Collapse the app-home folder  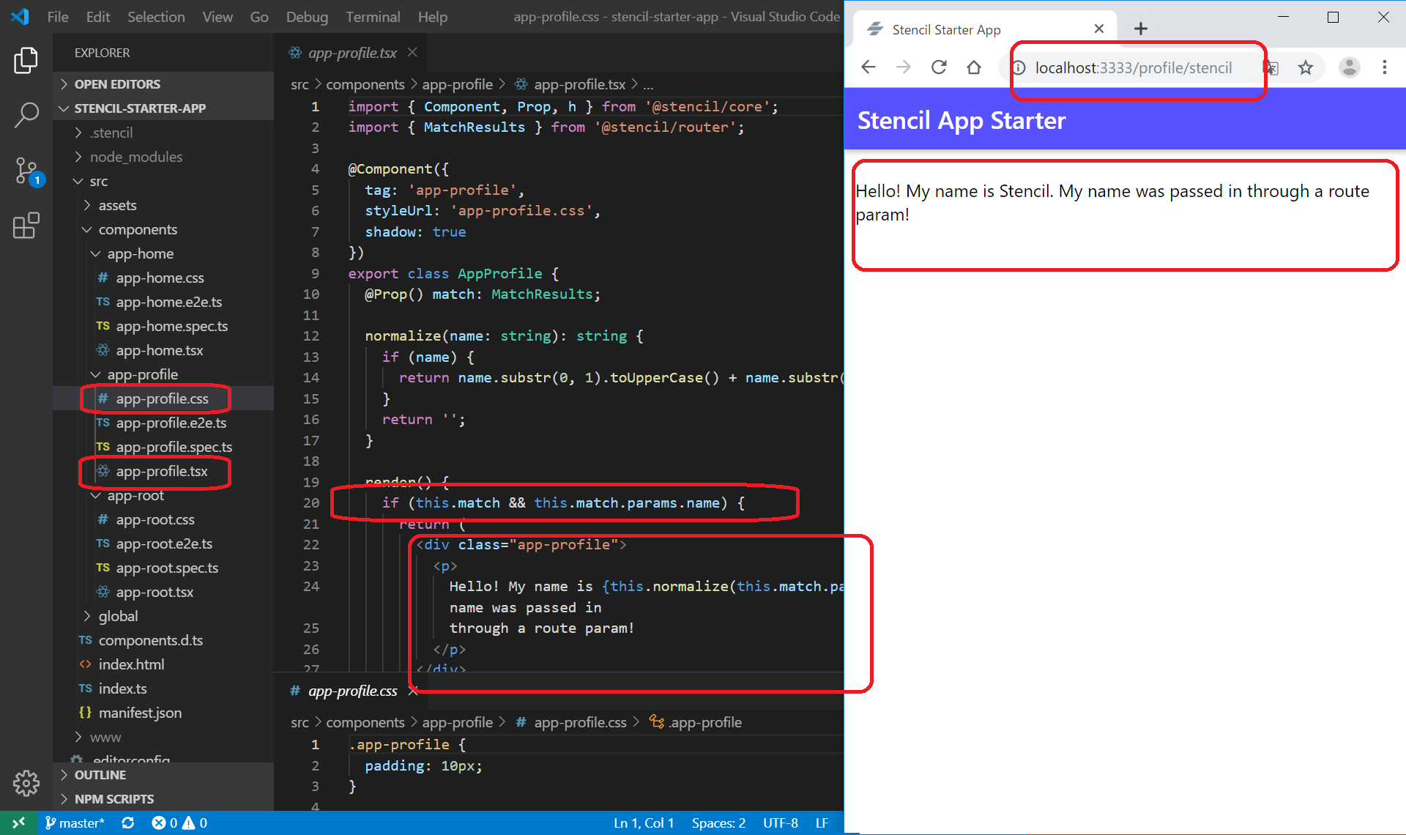(140, 253)
